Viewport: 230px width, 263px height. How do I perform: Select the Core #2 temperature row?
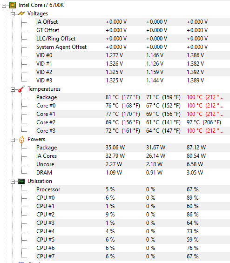[x=133, y=122]
